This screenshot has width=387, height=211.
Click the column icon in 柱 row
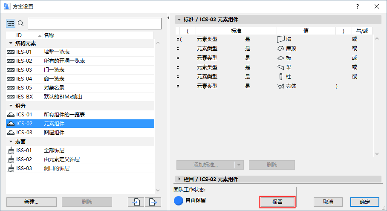point(280,77)
